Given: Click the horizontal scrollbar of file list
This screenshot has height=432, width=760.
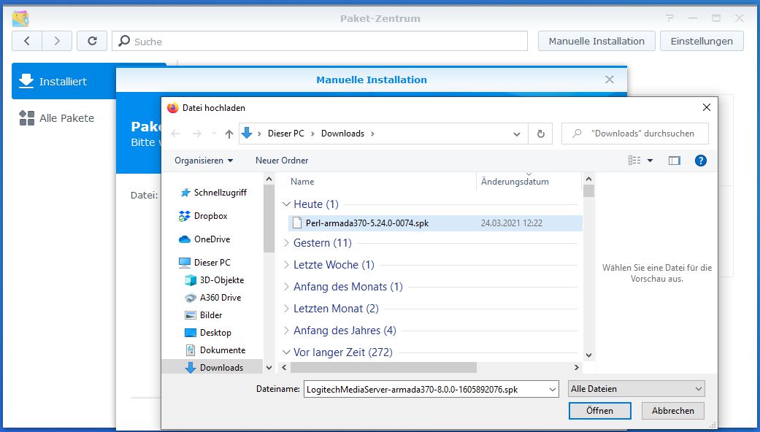Looking at the screenshot, I should 384,368.
